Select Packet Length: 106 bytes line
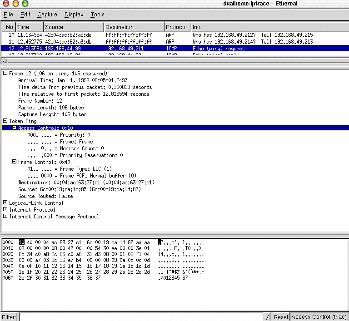The width and height of the screenshot is (349, 321). [x=51, y=108]
